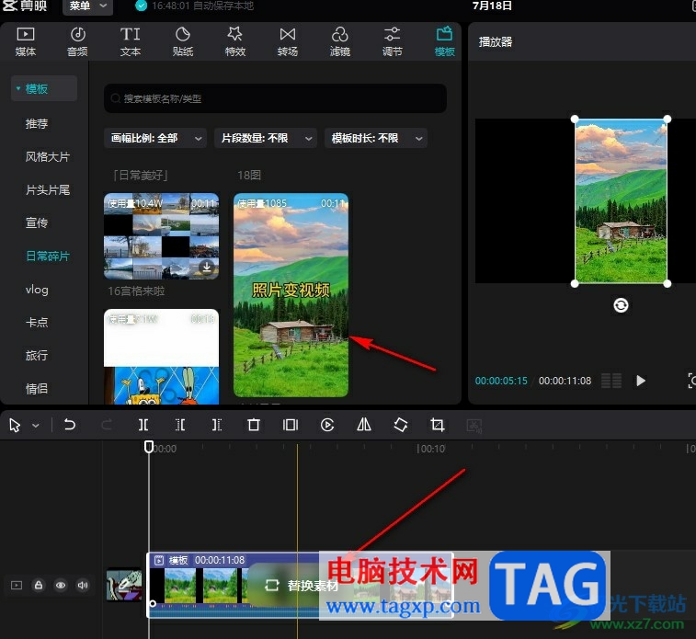Expand 模板时长: 不限 dropdown
The height and width of the screenshot is (639, 696).
pos(376,138)
